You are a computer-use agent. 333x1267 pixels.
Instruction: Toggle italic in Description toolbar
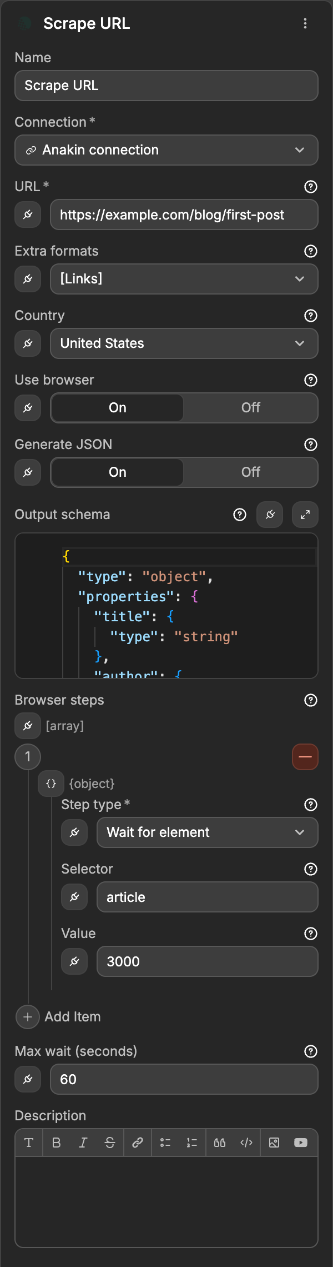tap(83, 1143)
